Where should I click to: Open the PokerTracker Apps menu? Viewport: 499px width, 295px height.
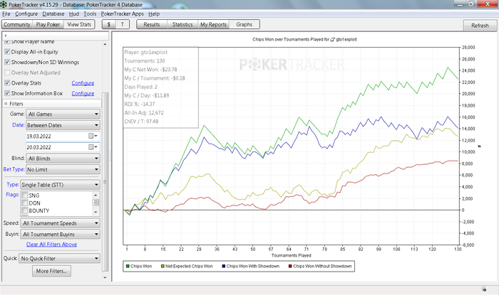122,14
